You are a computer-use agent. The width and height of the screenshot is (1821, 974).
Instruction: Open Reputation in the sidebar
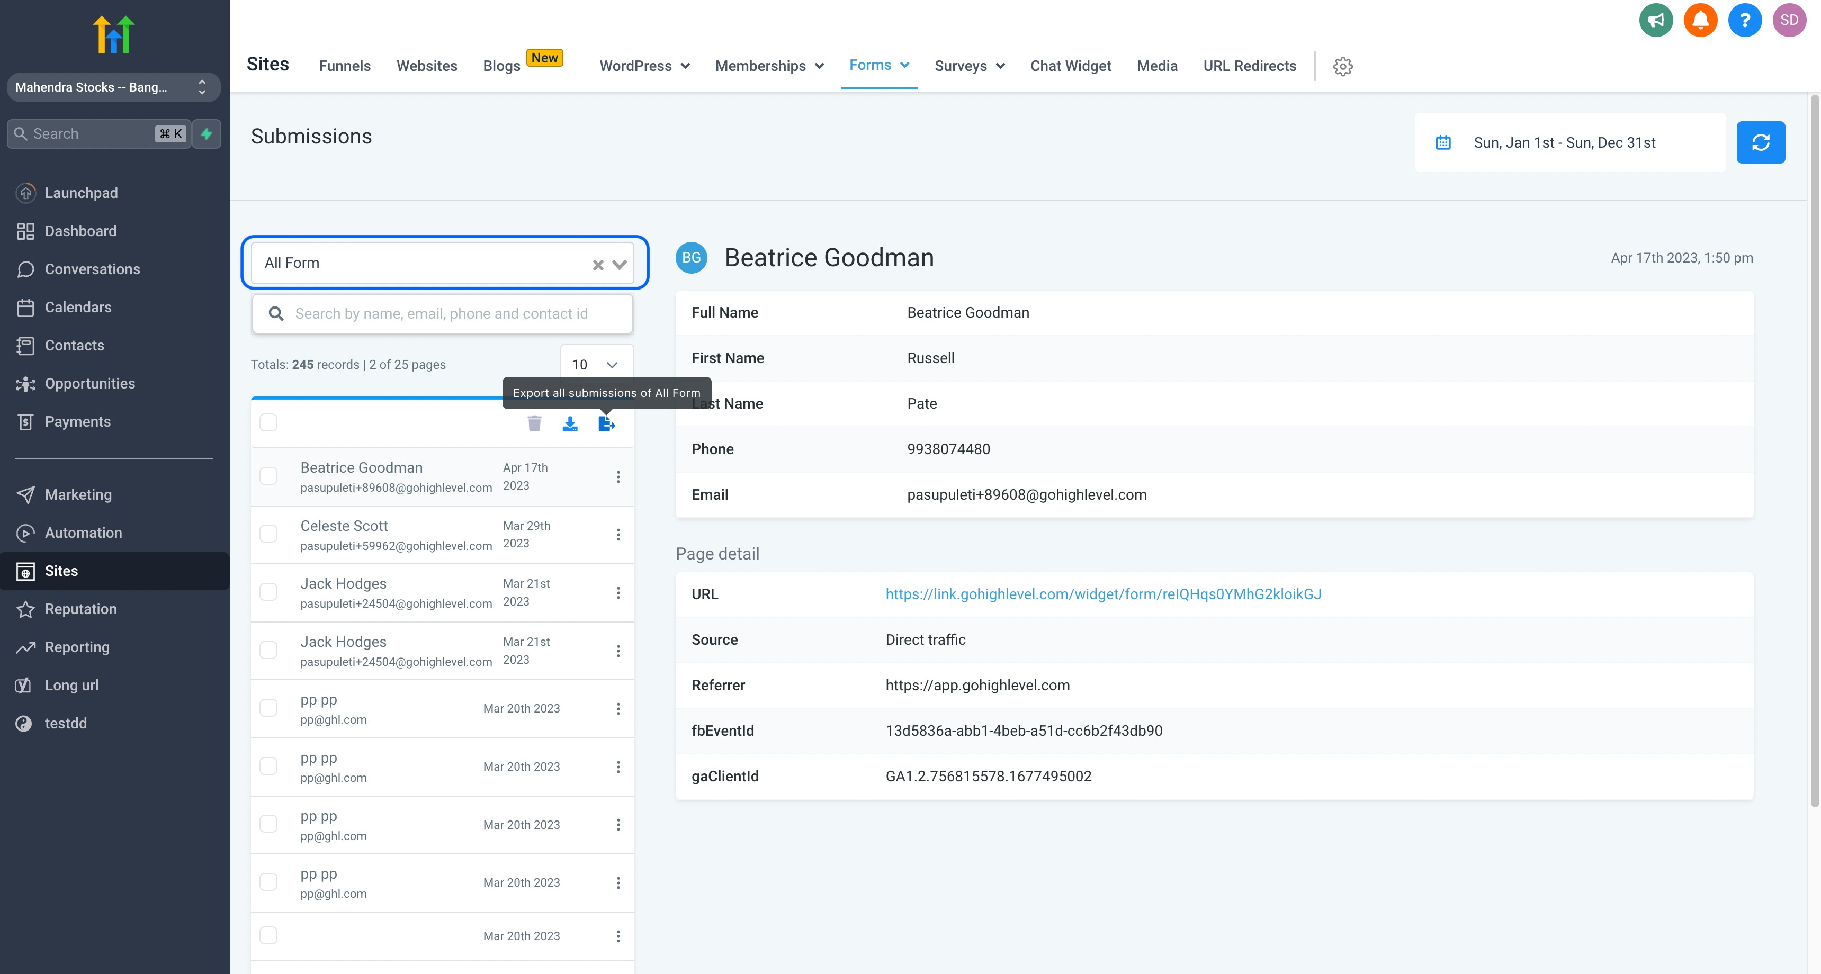[x=80, y=609]
